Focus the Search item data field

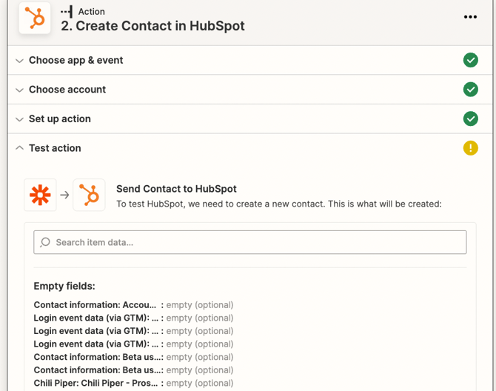[252, 242]
